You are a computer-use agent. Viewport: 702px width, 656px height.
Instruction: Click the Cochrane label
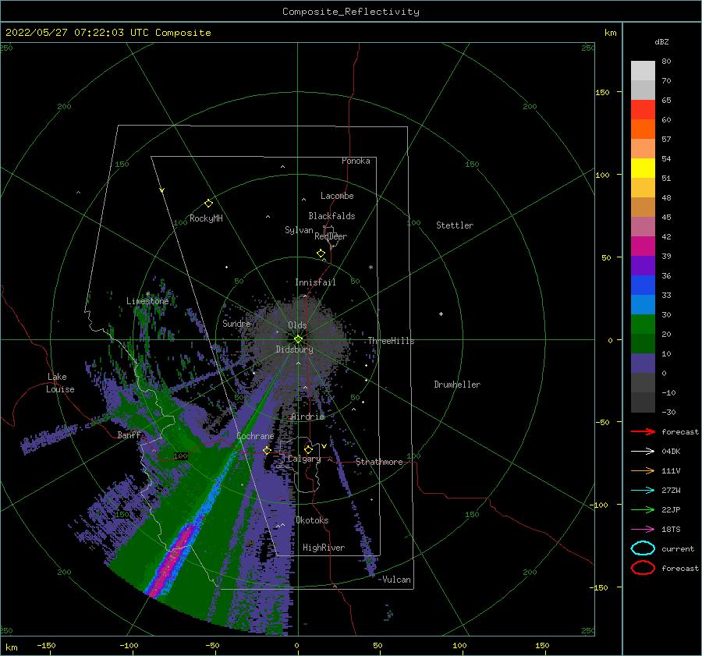(255, 436)
